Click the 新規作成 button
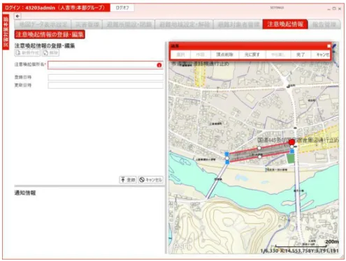 [x=27, y=53]
